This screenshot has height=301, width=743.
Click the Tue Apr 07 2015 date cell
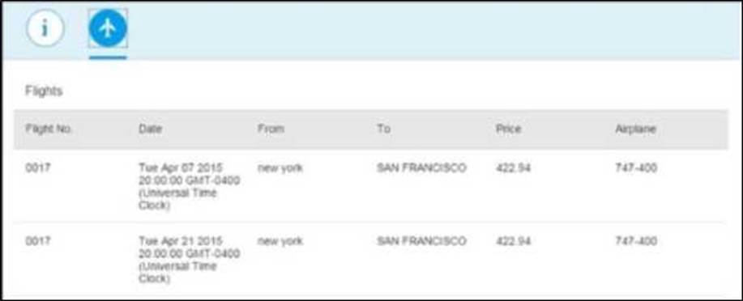point(189,186)
